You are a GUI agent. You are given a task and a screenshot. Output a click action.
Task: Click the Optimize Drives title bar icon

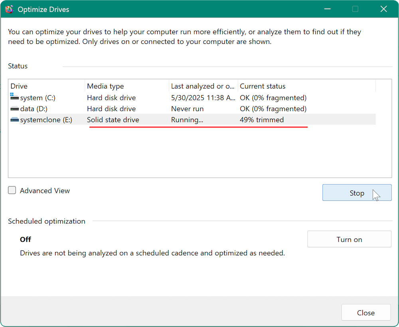coord(9,10)
